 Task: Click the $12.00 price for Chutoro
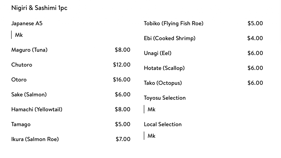122,65
